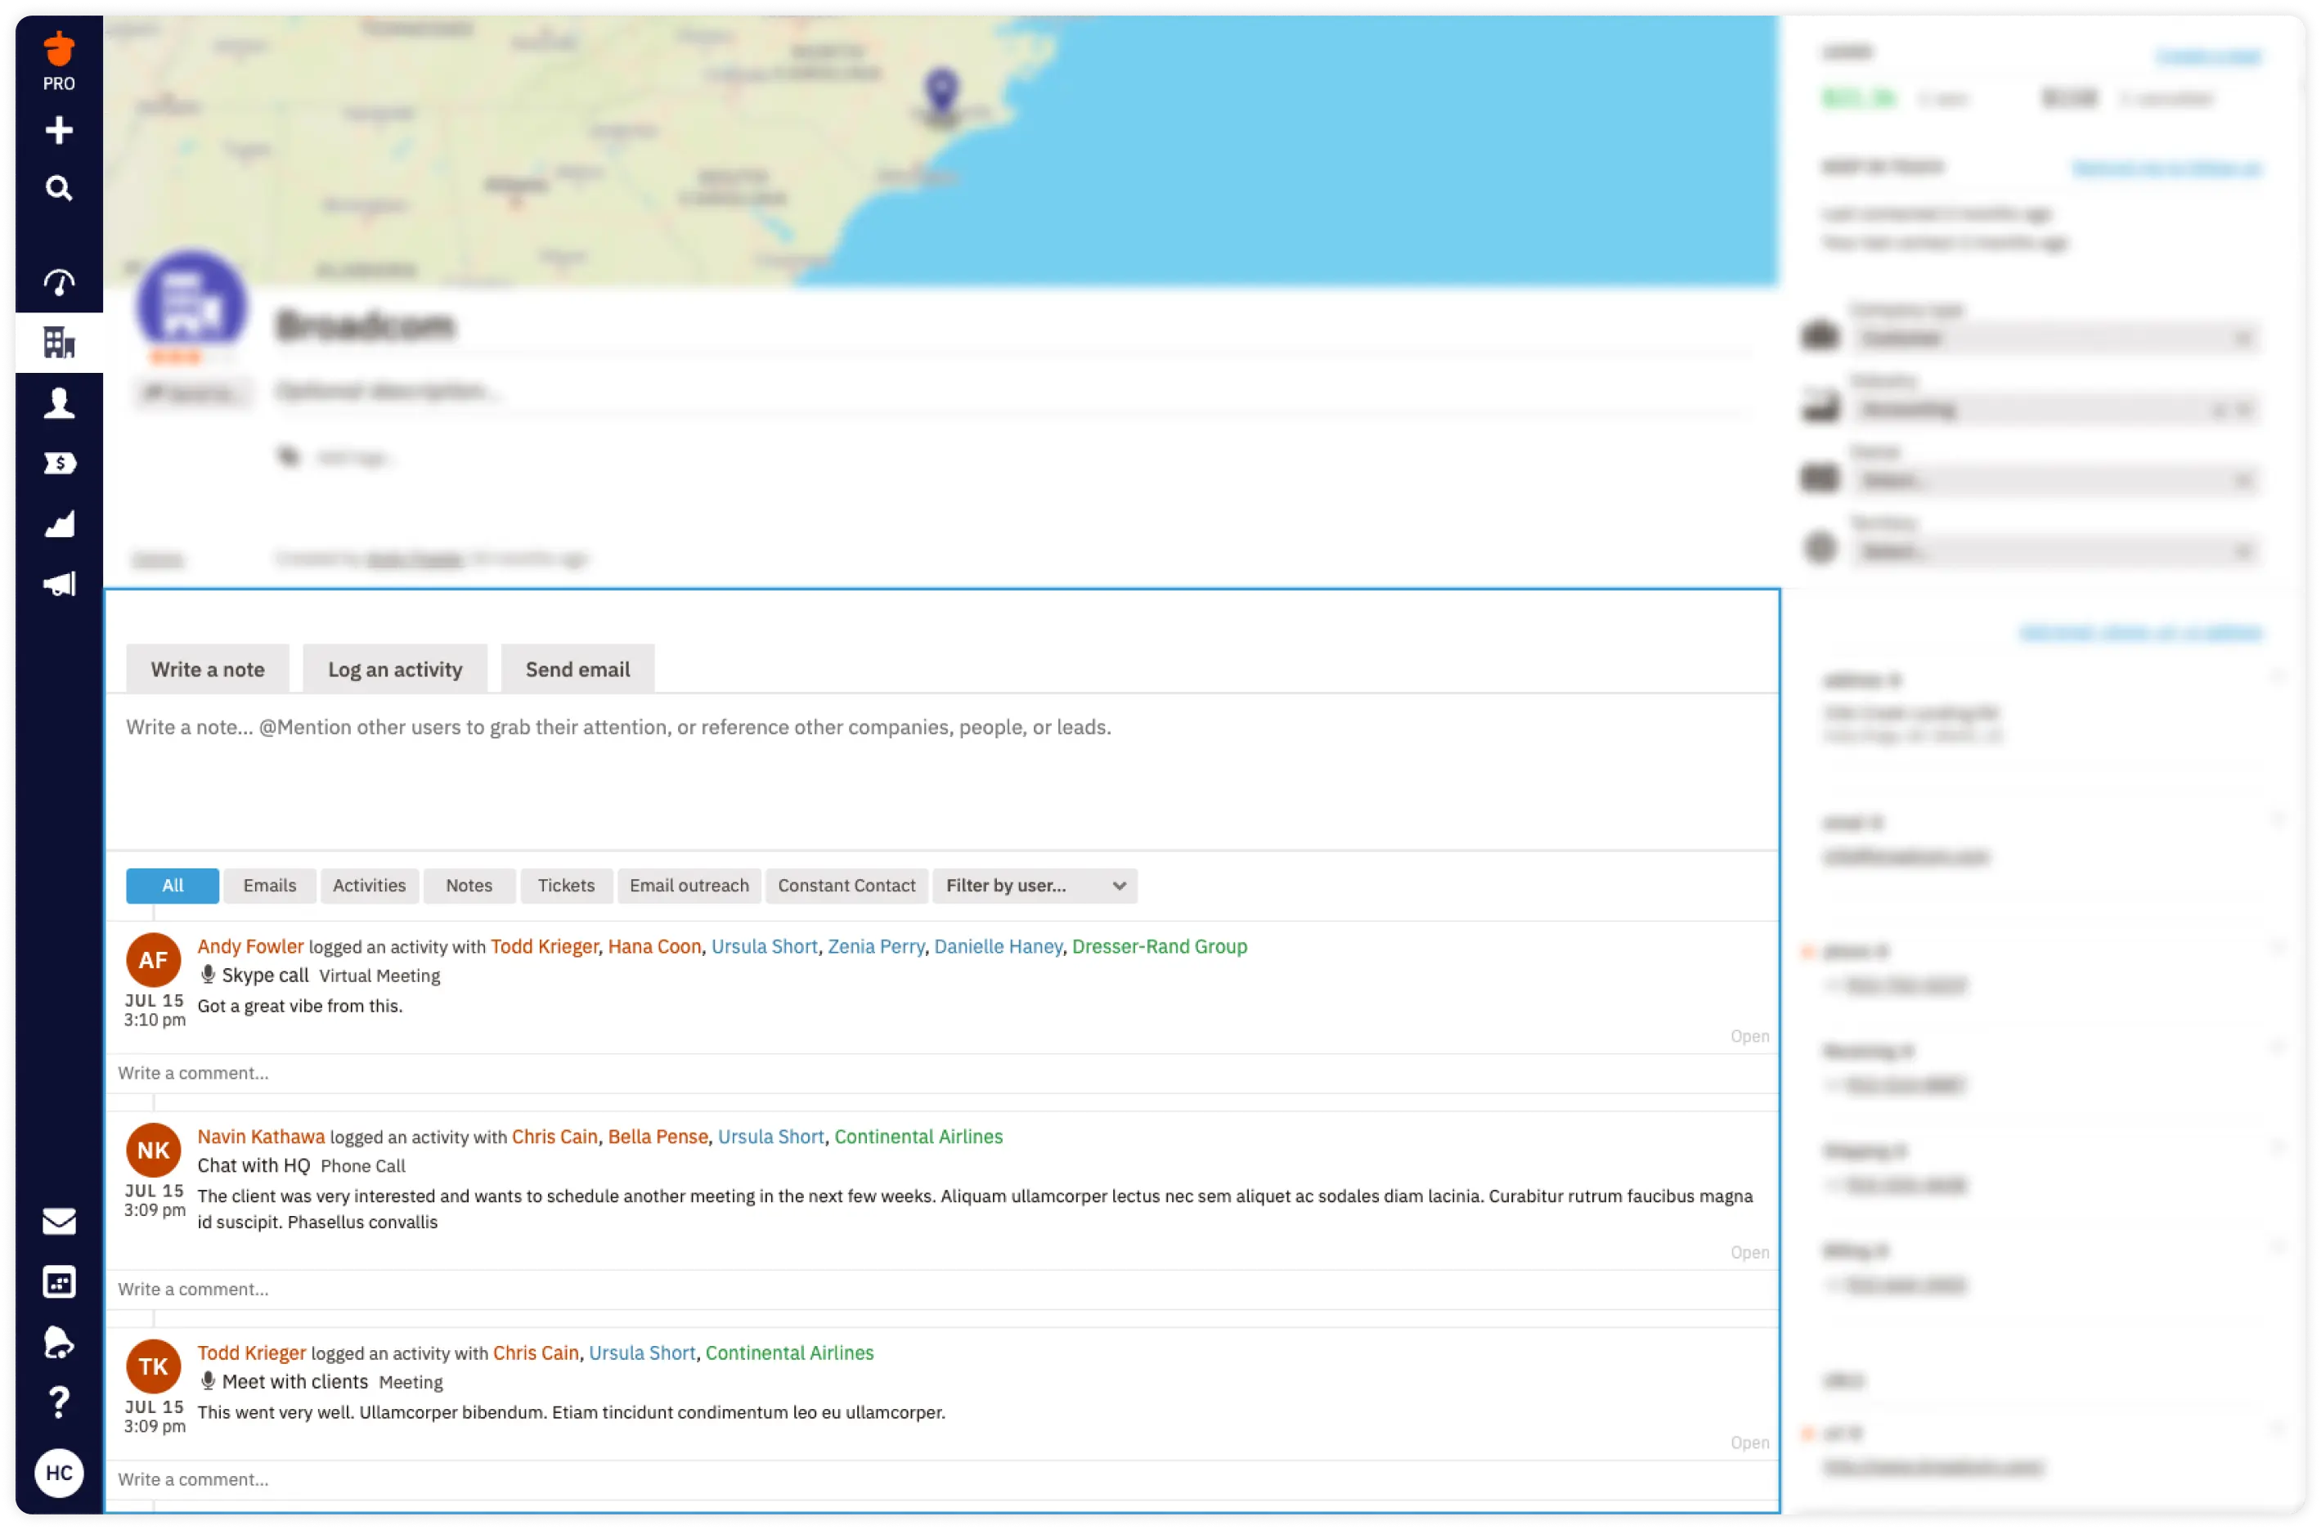
Task: Select the All activity filter tab
Action: click(171, 885)
